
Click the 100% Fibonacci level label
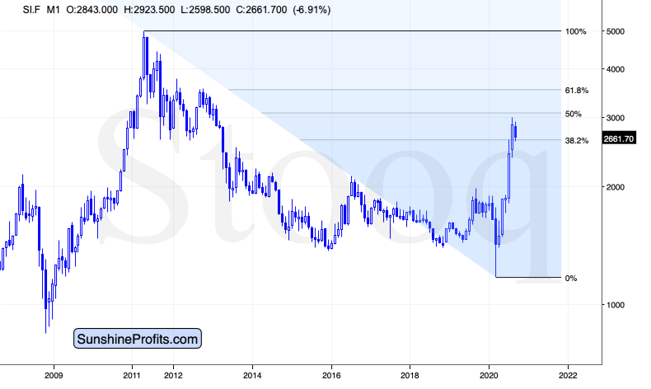576,31
